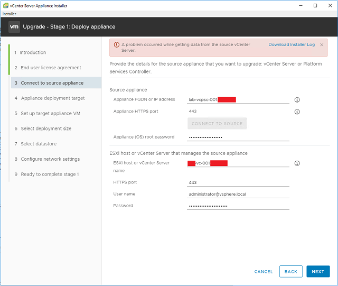338x286 pixels.
Task: Click the User name field with administrator@vsphere.local
Action: click(x=238, y=194)
